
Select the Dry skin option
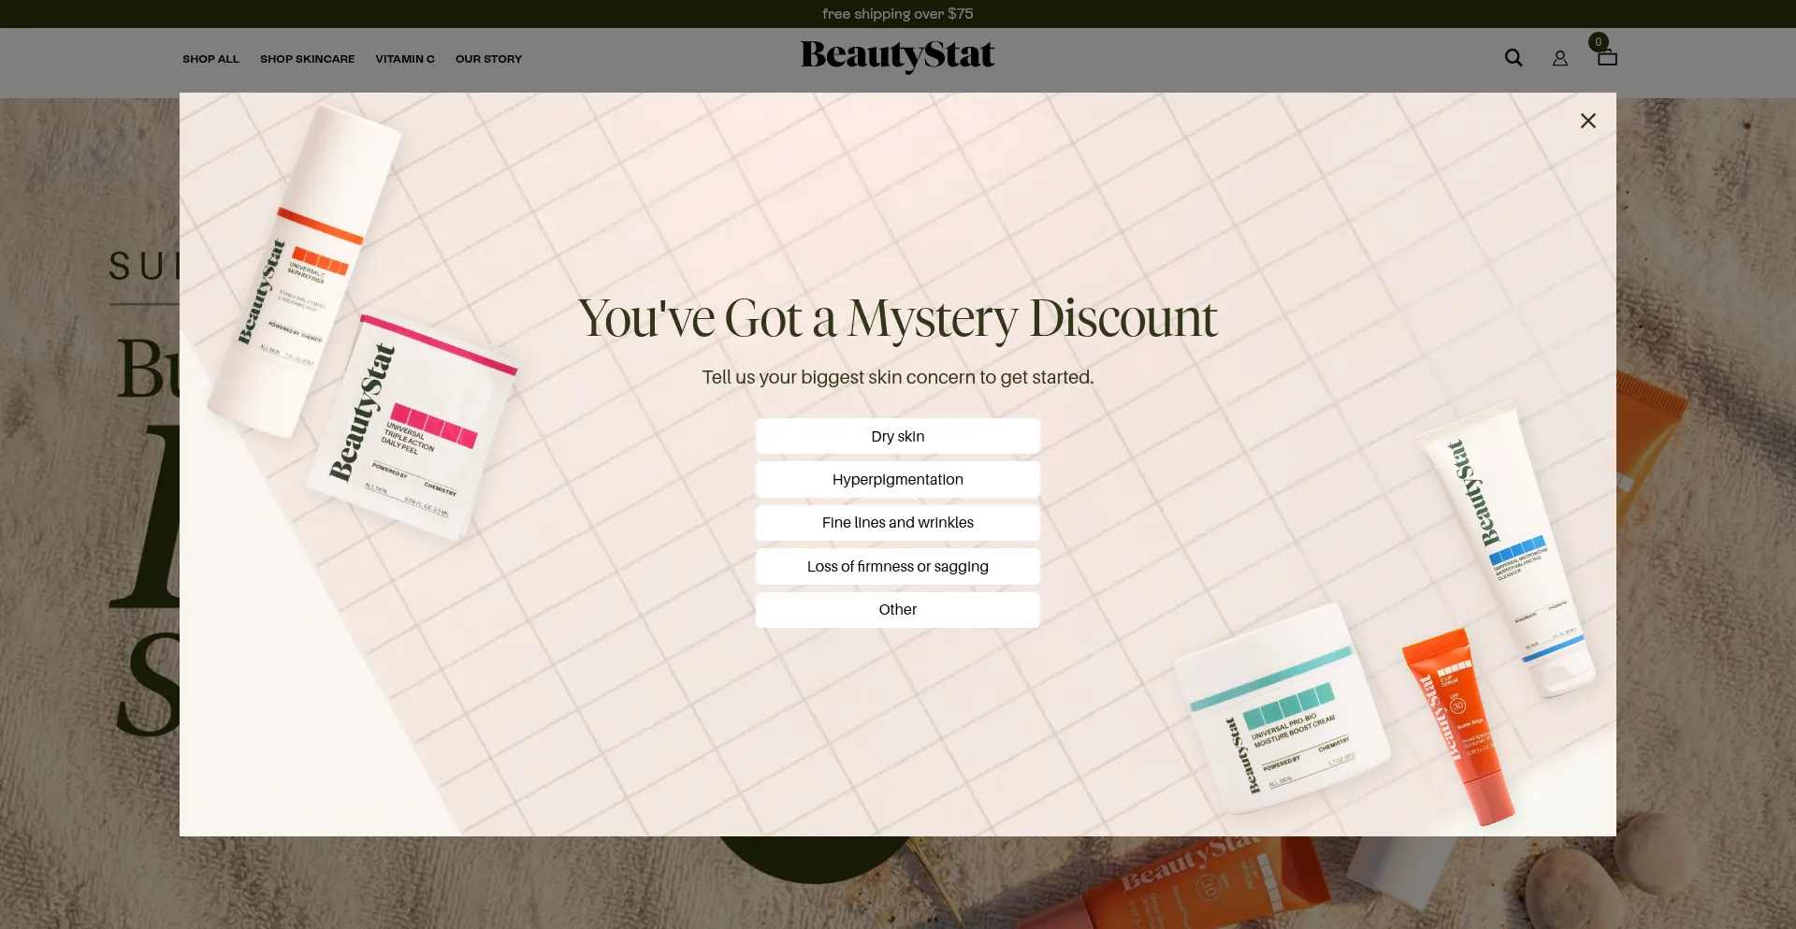click(898, 436)
